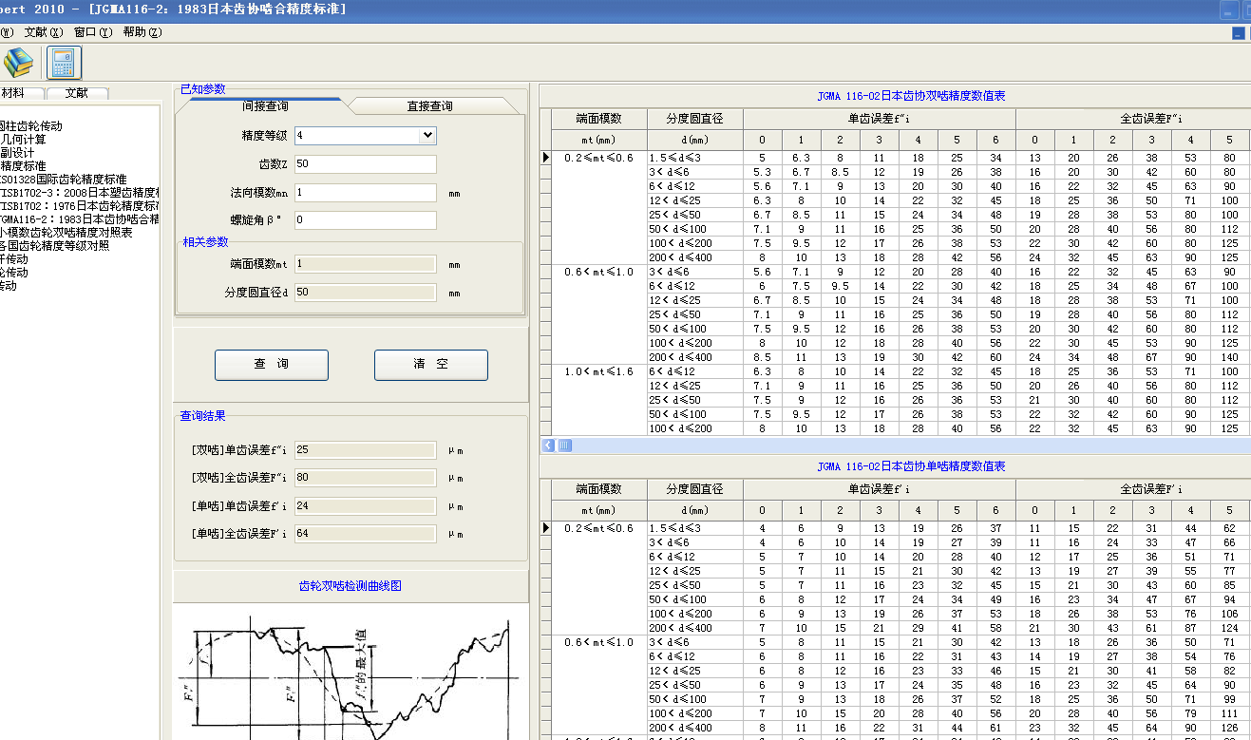Select tree item ISO1328国际齿轮精度标准
Screen dimensions: 1251x740
pos(63,179)
